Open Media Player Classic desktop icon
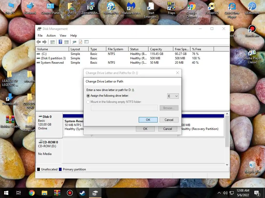265x198 pixels. (x=252, y=56)
